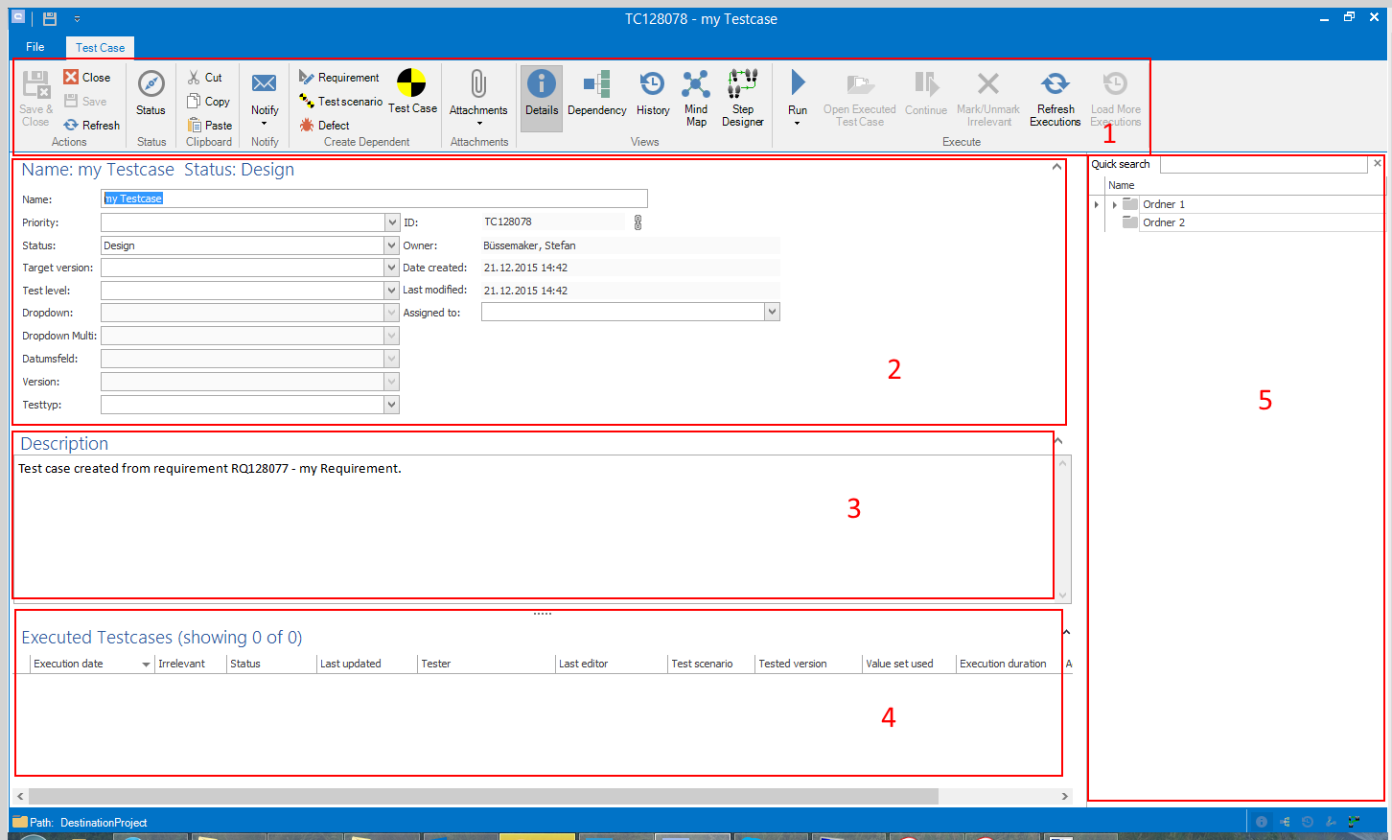Open the Priority dropdown
1392x840 pixels.
click(x=391, y=222)
